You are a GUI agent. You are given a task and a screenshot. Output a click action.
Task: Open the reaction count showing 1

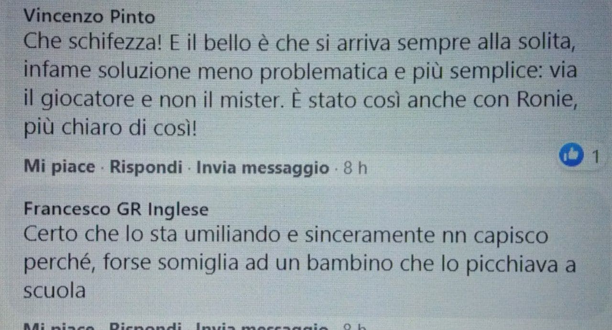[x=595, y=156]
